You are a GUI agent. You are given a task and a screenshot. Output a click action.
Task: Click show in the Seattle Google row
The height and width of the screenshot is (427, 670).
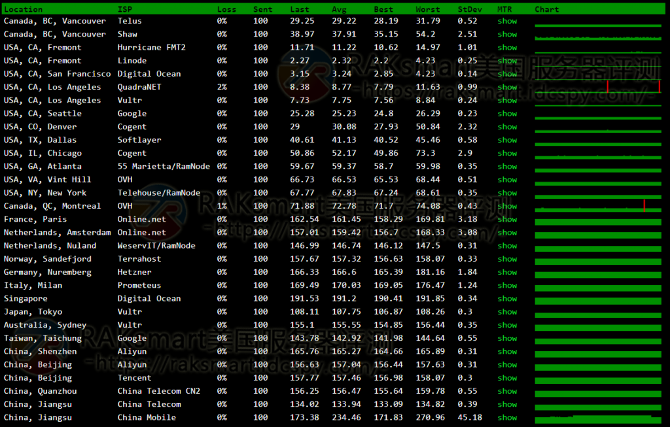click(x=507, y=114)
